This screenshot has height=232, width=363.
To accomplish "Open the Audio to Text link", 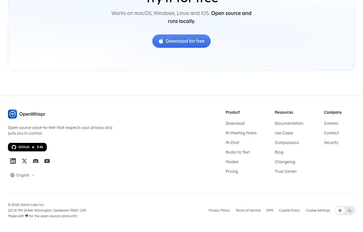I will pos(238,152).
